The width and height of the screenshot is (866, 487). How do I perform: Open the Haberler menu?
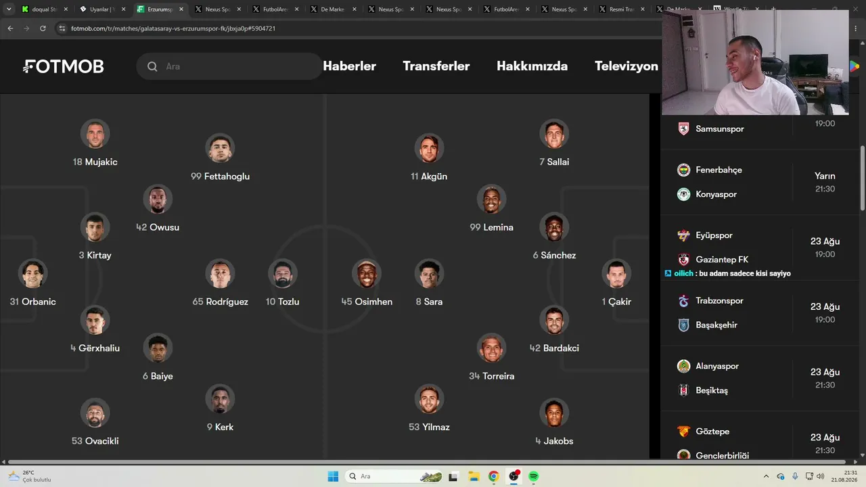350,66
